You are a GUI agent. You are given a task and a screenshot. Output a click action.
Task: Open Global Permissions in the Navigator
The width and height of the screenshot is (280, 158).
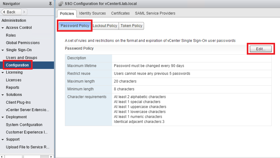click(x=23, y=43)
